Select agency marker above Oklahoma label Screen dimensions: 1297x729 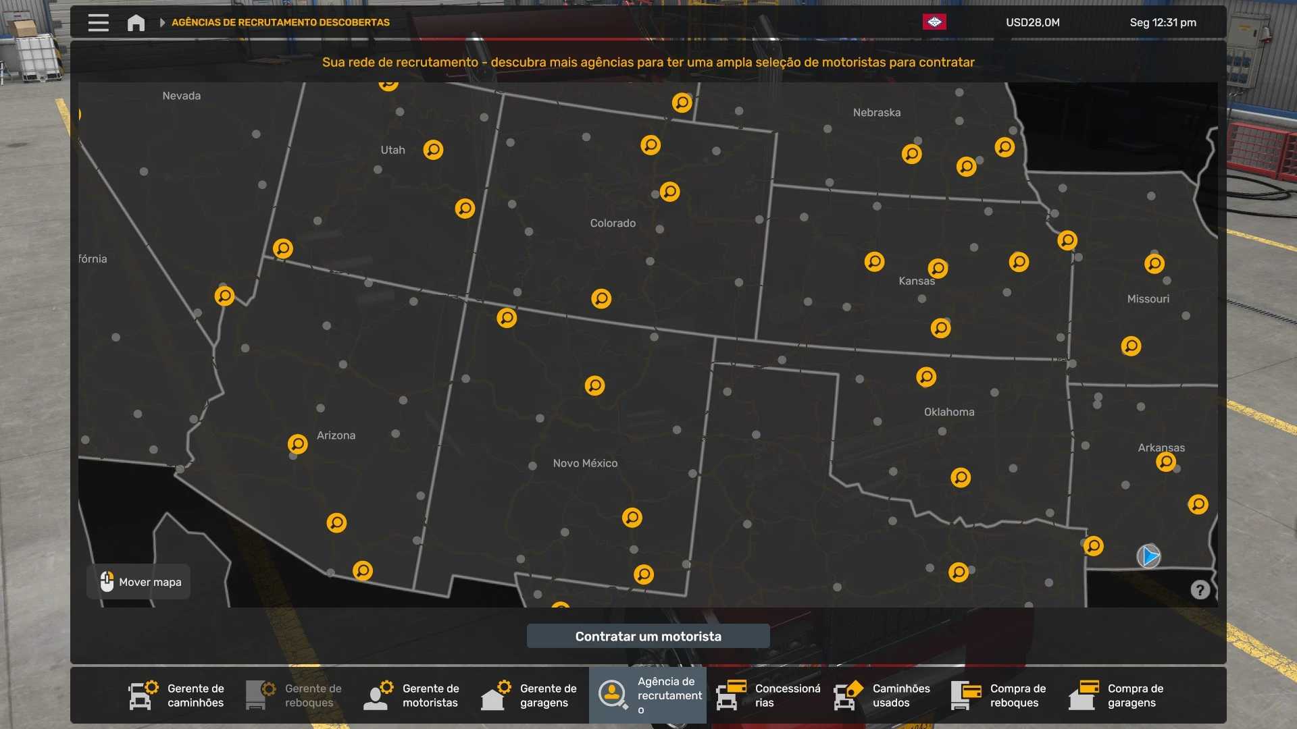coord(926,377)
